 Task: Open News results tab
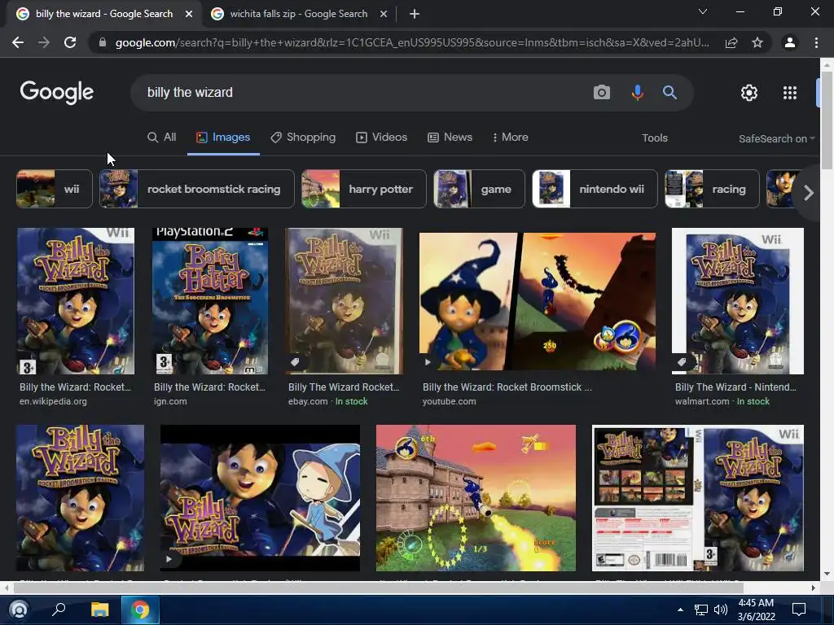click(x=450, y=137)
